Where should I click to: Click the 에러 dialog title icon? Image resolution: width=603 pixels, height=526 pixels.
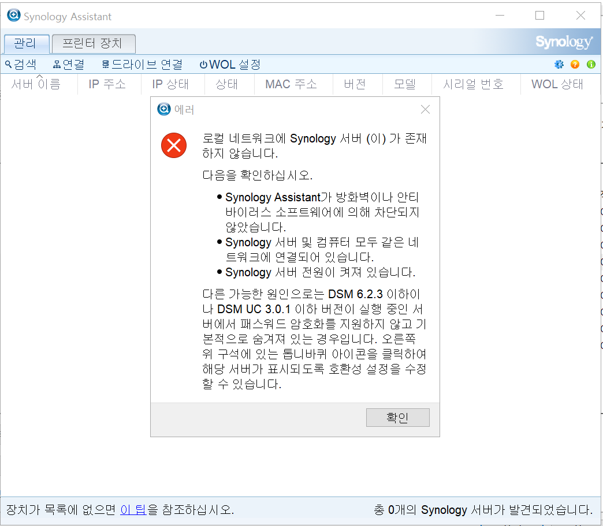164,109
